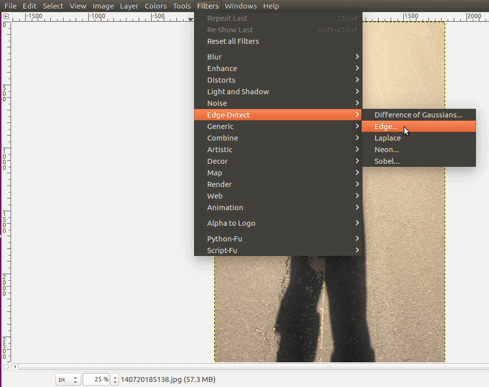Expand the Artistic submenu
Viewport: 489px width, 387px height.
[x=278, y=149]
